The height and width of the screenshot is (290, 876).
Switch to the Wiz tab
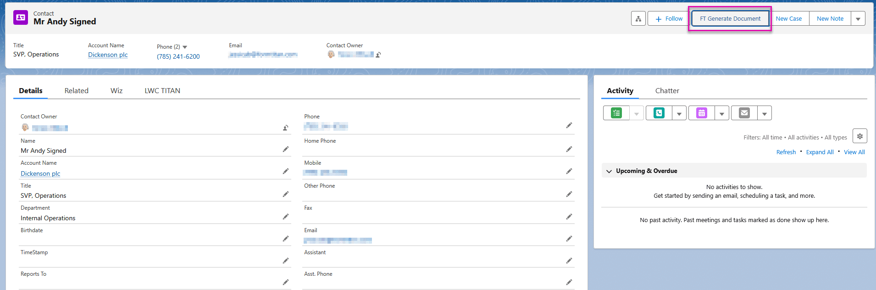pyautogui.click(x=116, y=91)
